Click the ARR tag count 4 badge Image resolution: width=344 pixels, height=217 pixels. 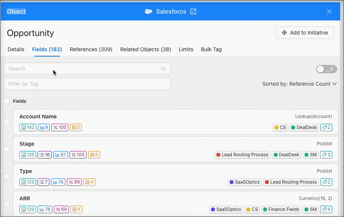[x=326, y=209]
